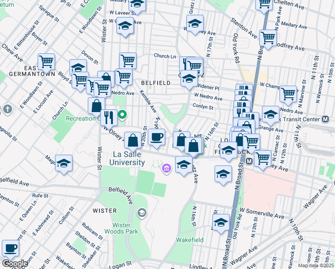Click the gray university icon above Wister Woods Park

(142, 213)
